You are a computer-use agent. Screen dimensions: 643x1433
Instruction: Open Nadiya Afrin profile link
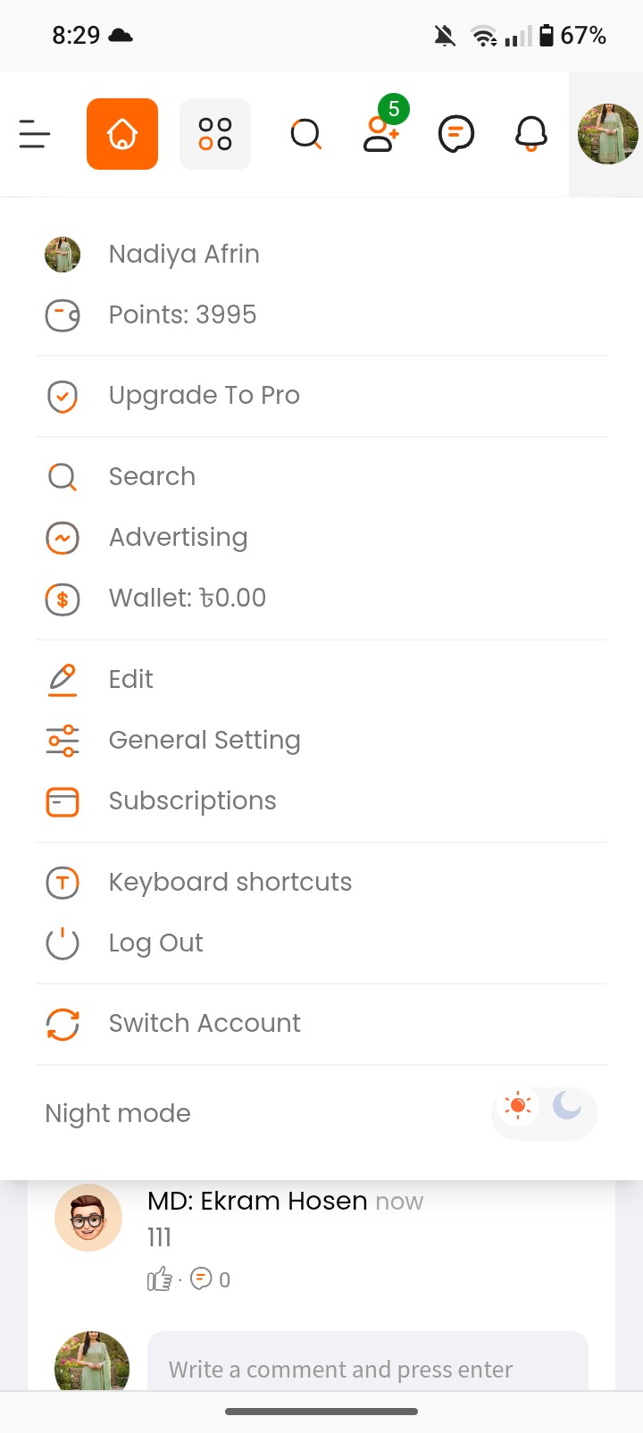click(x=183, y=255)
